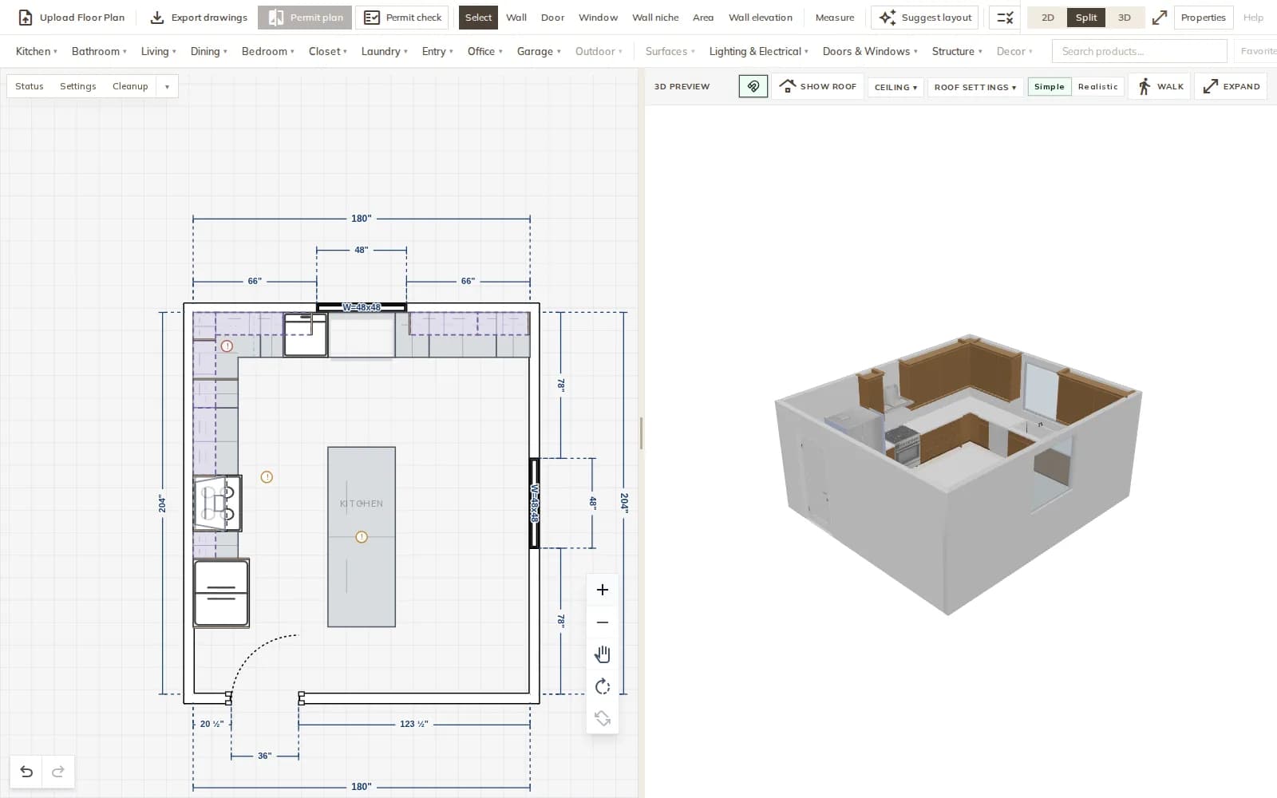Open the Settings tab
Screen dimensions: 1277x798
pyautogui.click(x=77, y=86)
